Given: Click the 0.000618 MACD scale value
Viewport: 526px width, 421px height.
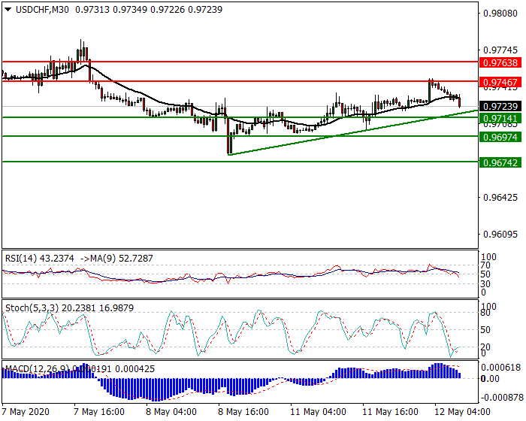Looking at the screenshot, I should [501, 368].
